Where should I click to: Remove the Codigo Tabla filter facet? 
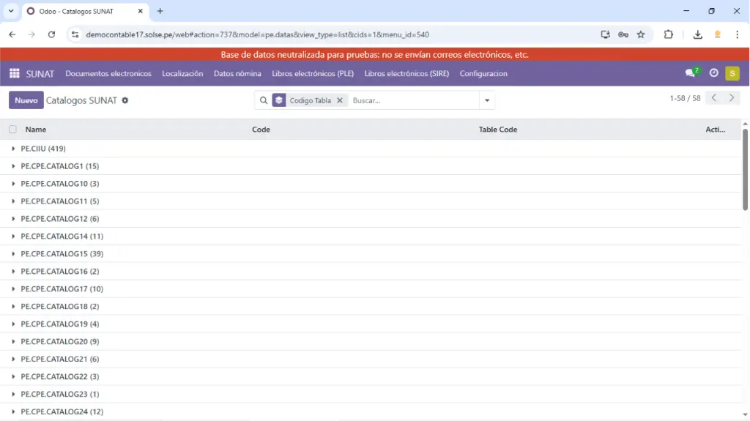click(x=340, y=100)
